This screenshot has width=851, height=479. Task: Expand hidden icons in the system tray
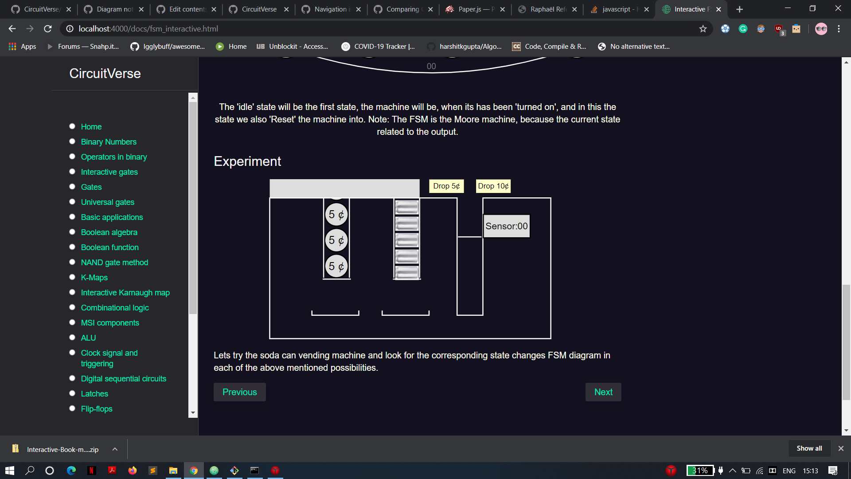[x=732, y=470]
